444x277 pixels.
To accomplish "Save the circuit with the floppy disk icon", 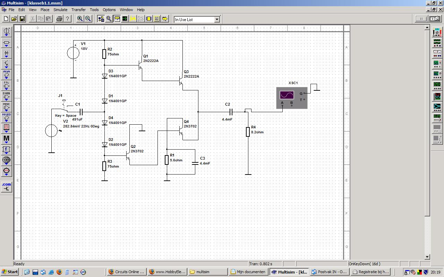I will [x=22, y=19].
